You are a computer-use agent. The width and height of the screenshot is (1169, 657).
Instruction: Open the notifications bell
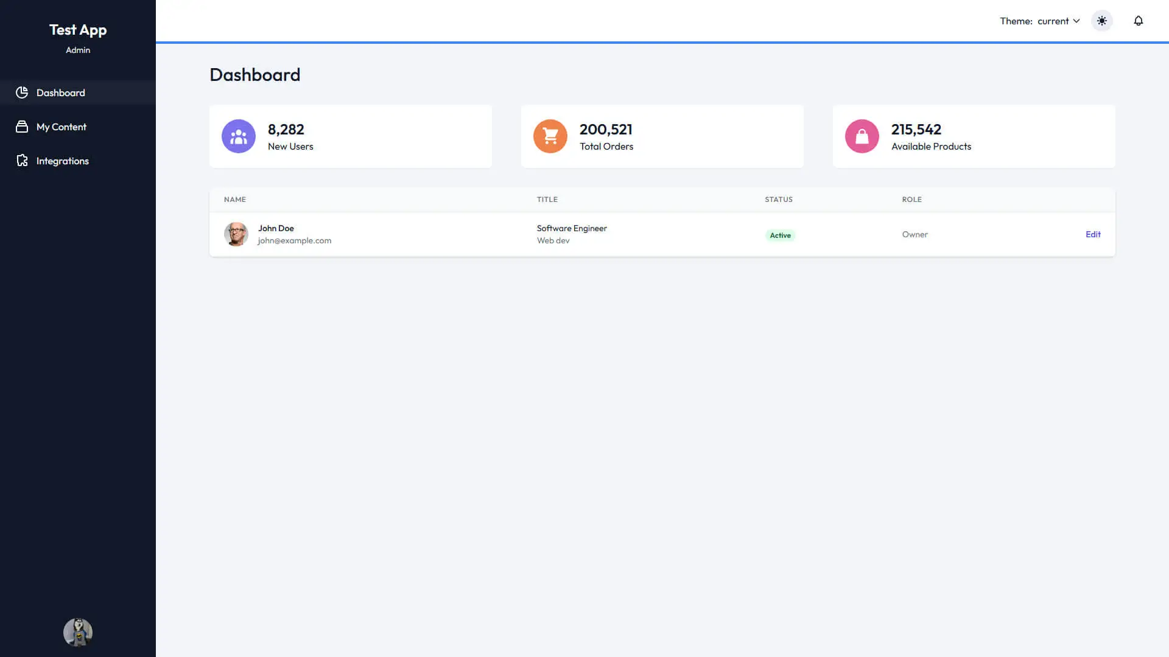(x=1138, y=21)
